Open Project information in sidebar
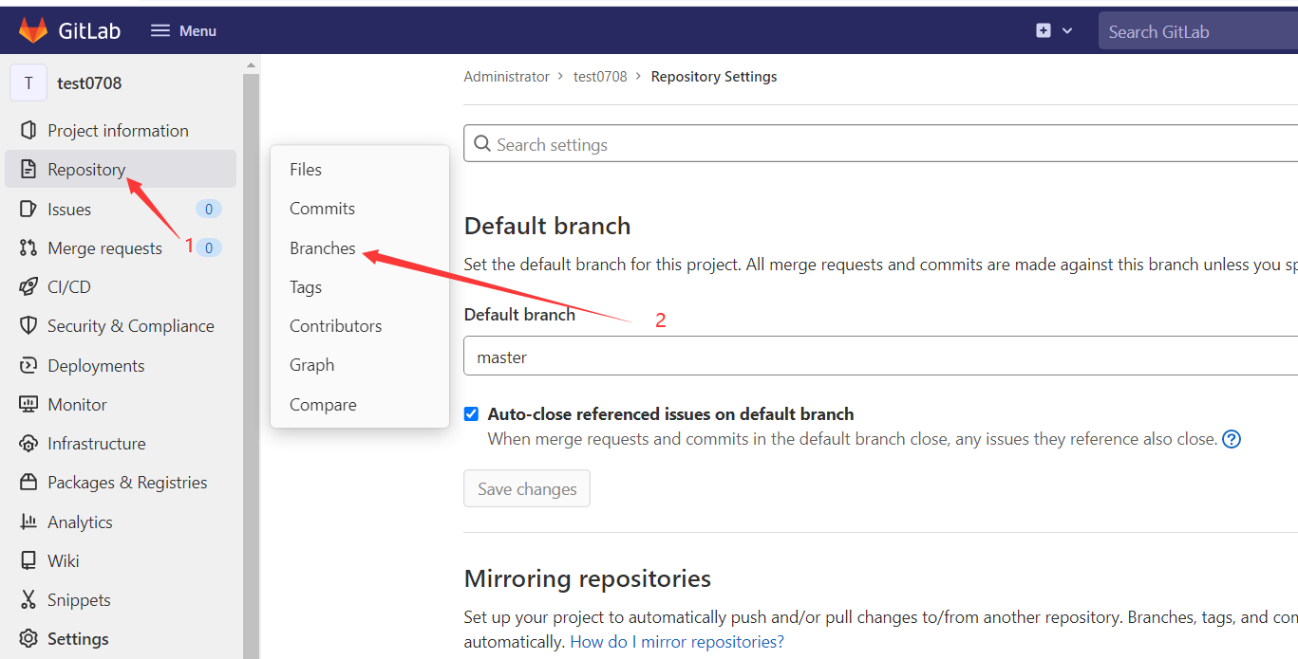The height and width of the screenshot is (659, 1298). point(121,130)
